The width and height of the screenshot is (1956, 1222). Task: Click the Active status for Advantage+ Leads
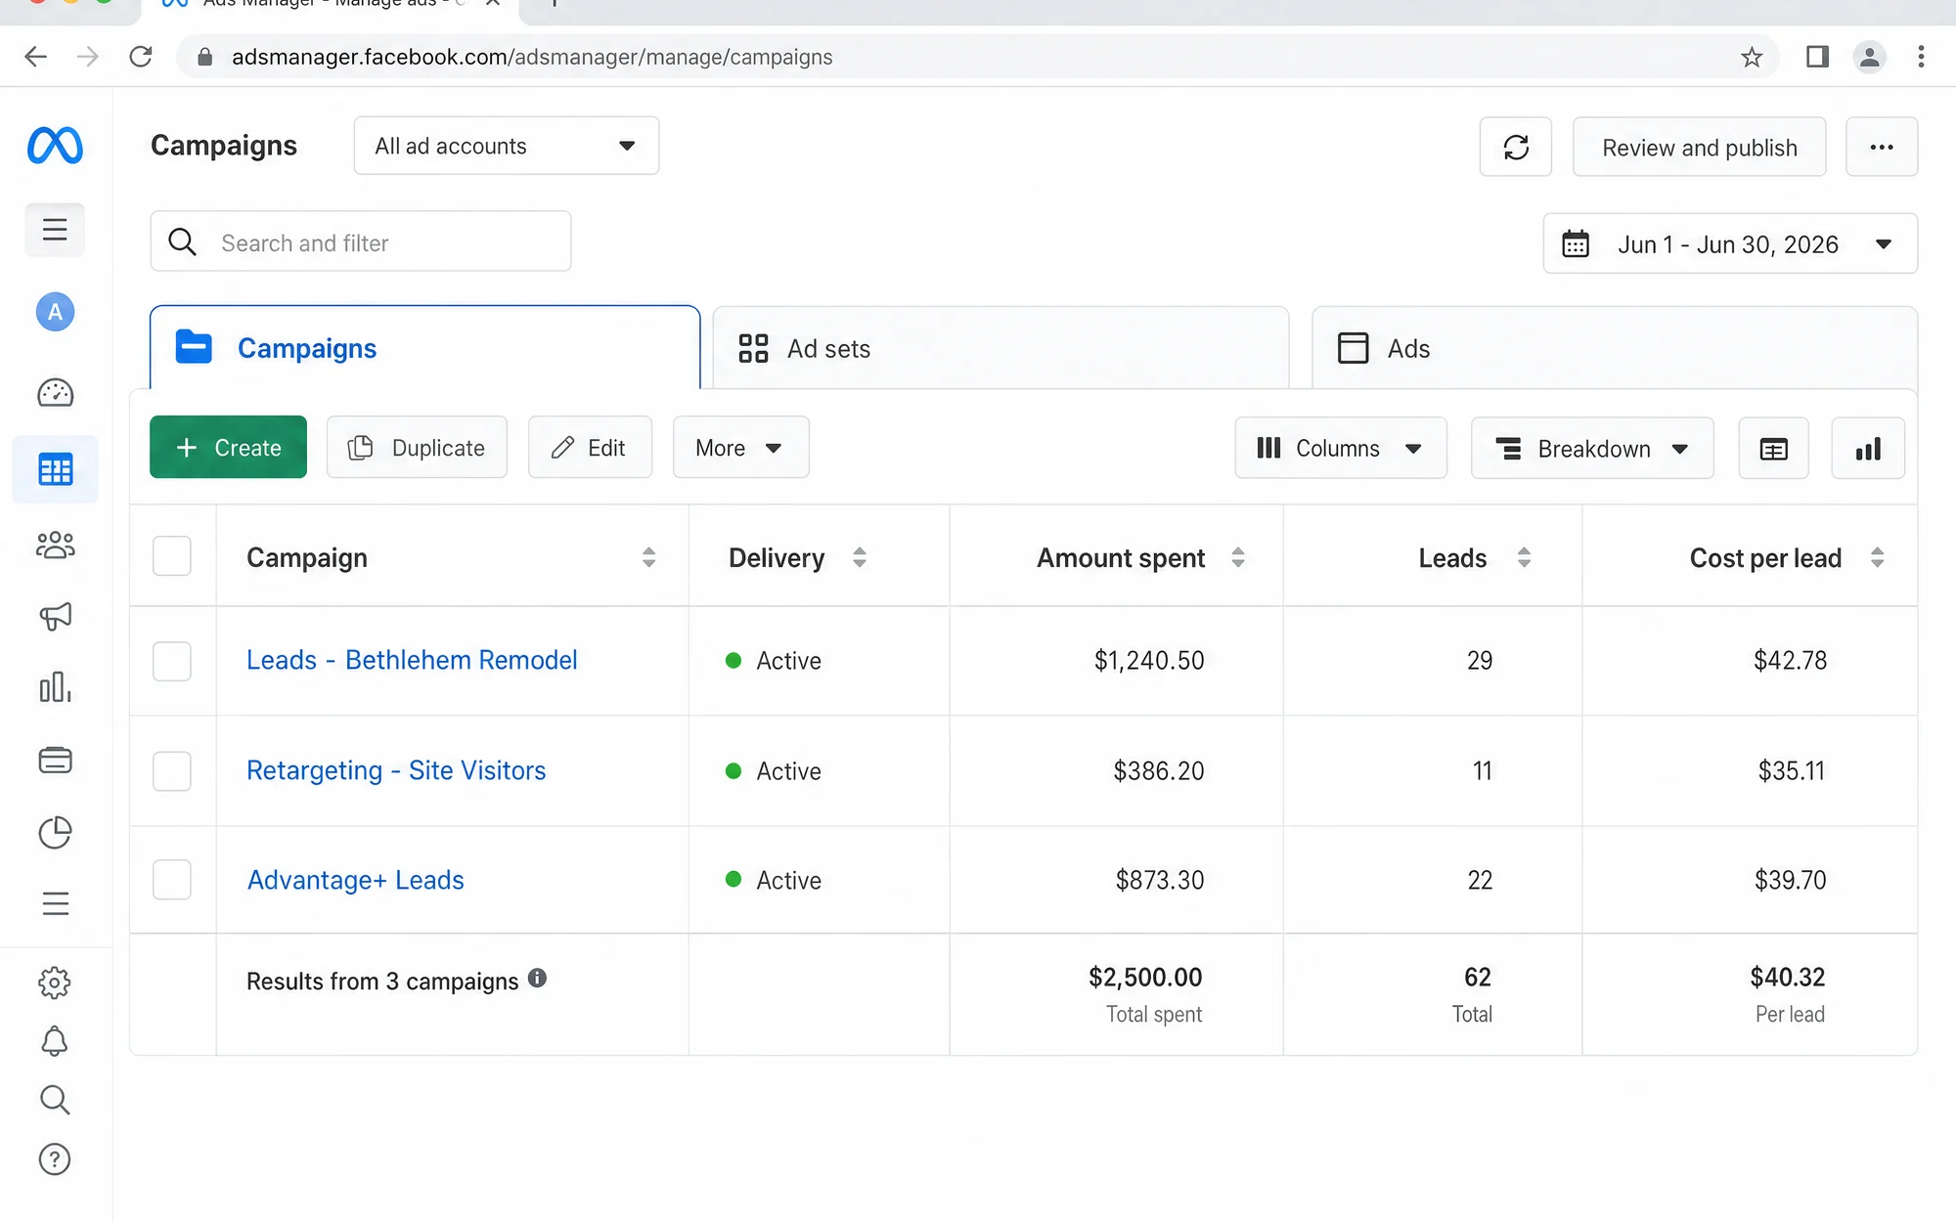pos(774,880)
